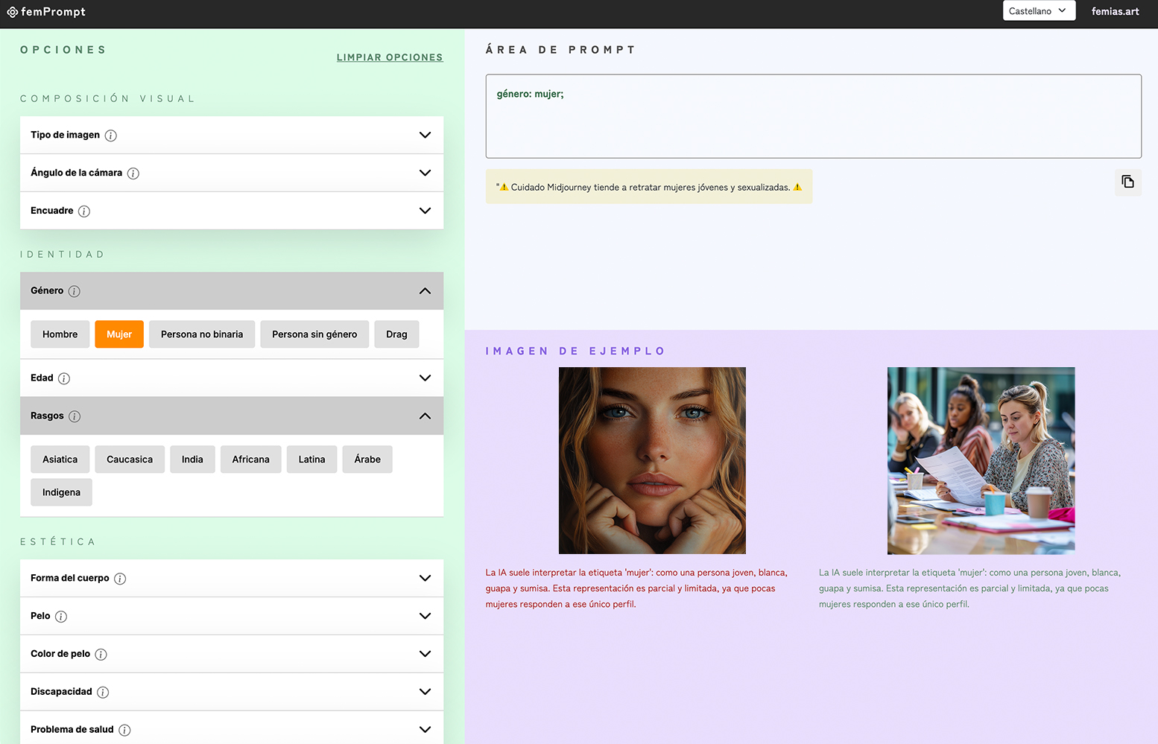Screen dimensions: 1158x744
Task: Deselect the Mujer gender option
Action: [x=119, y=334]
